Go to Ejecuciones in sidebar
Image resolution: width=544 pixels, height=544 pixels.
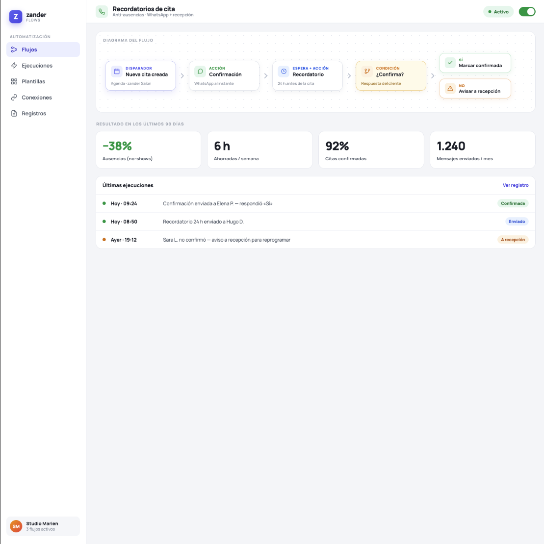[43, 66]
